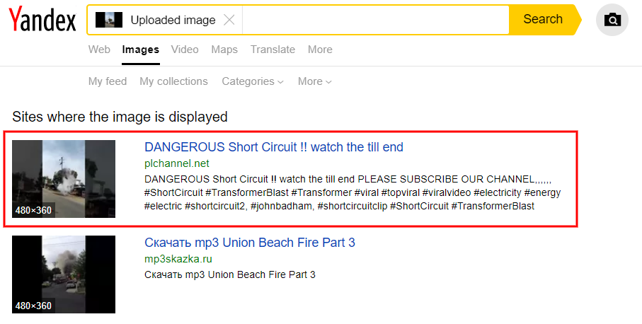Visit the plchannel.net link
Screen dimensions: 642x324
[177, 163]
